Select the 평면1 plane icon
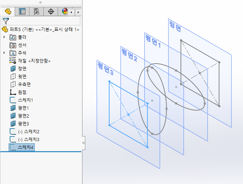This screenshot has width=243, height=184. [x=13, y=108]
